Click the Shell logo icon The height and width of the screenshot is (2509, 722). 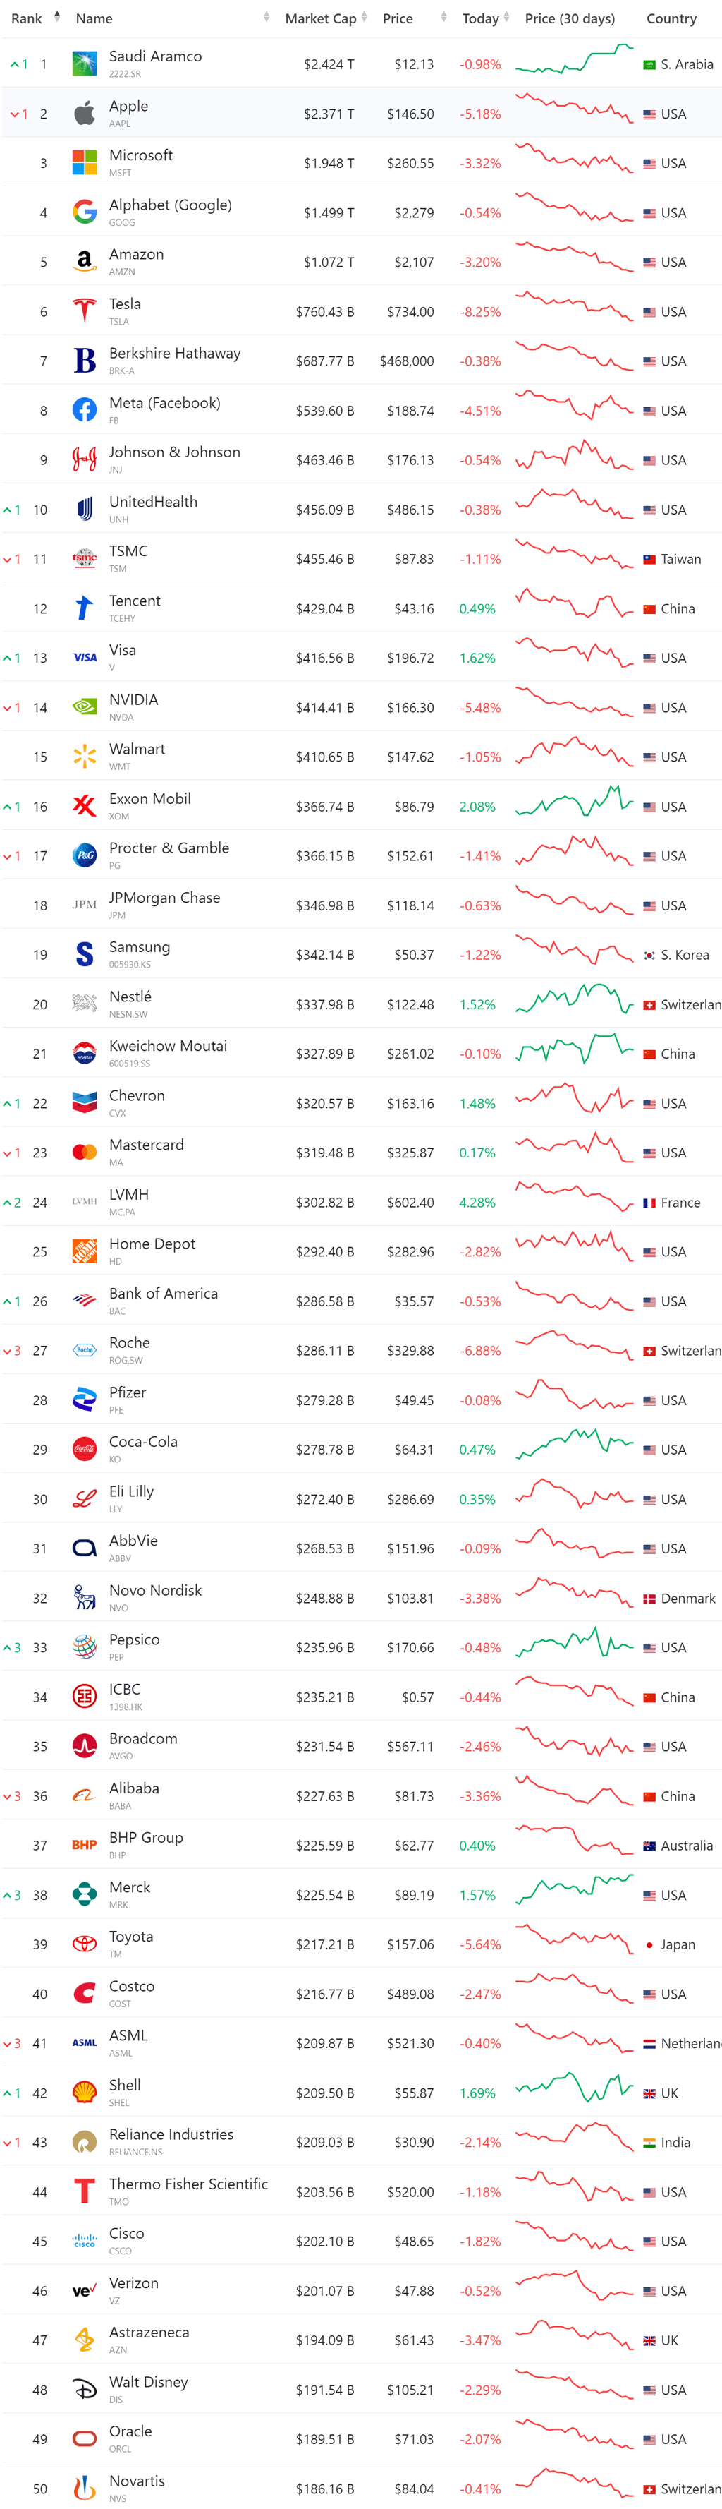(x=85, y=2092)
